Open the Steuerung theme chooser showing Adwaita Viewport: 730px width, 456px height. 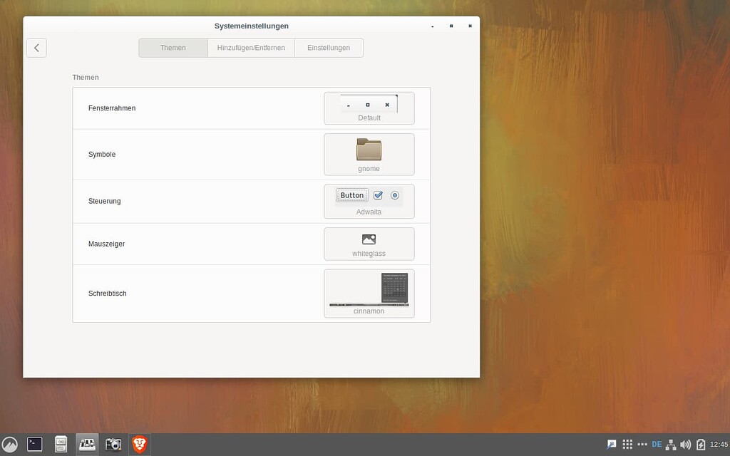coord(369,201)
